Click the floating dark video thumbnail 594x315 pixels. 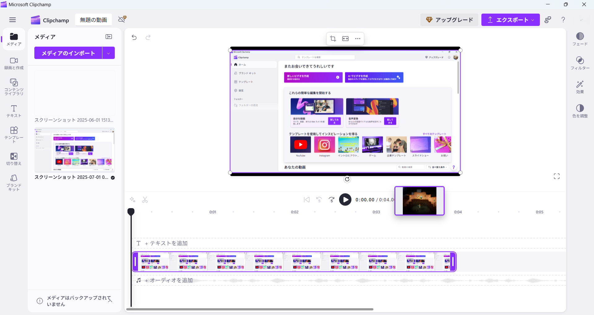(420, 201)
